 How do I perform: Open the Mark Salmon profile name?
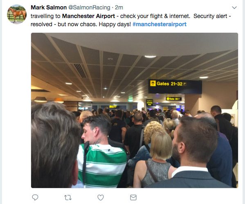(49, 7)
